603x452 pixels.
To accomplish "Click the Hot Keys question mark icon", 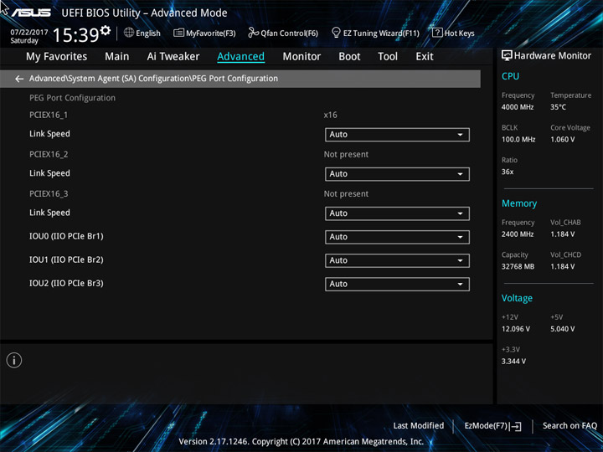I will click(x=437, y=33).
